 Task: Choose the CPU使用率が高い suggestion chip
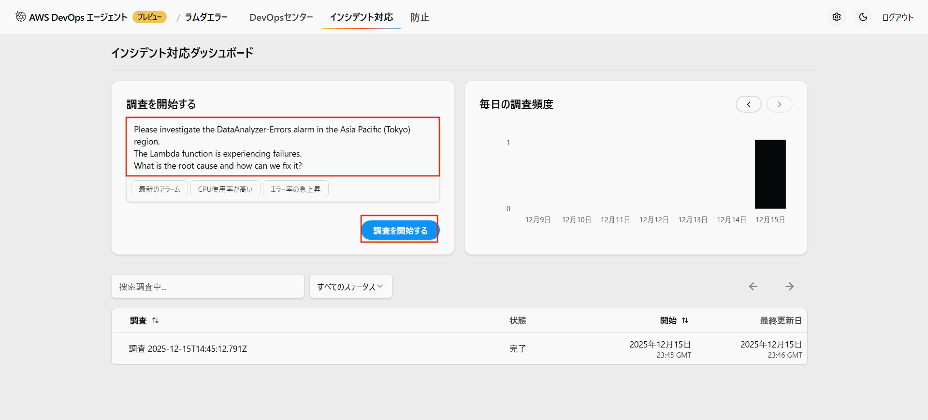pos(225,189)
